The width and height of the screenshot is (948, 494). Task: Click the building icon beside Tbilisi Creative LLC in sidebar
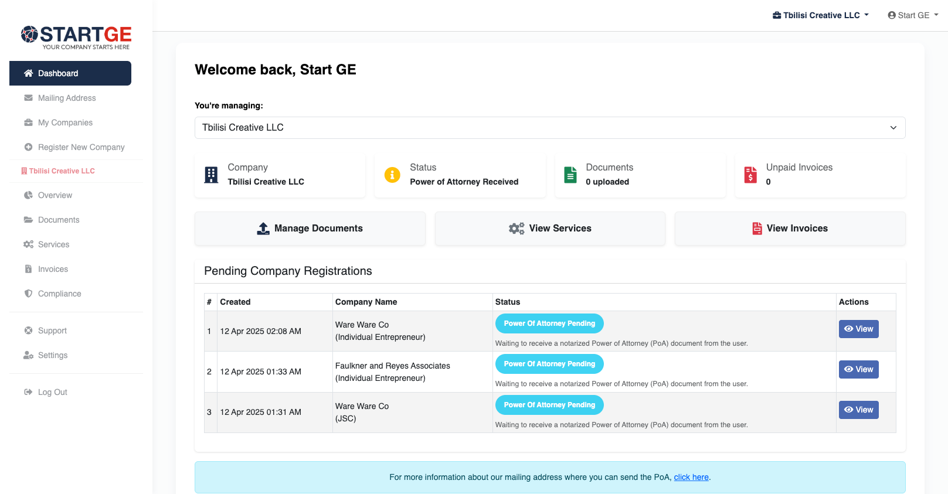24,171
